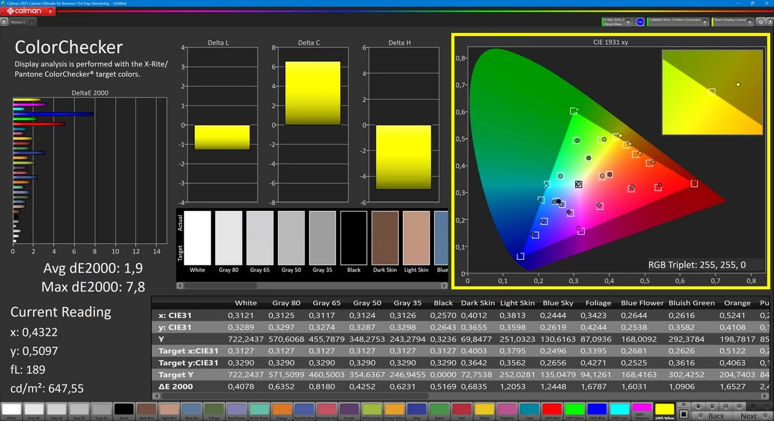Click the blue round meter status icon
The height and width of the screenshot is (421, 774).
tap(640, 22)
